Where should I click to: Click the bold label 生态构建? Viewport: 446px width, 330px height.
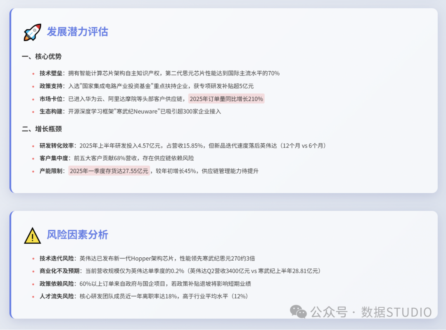coord(51,112)
